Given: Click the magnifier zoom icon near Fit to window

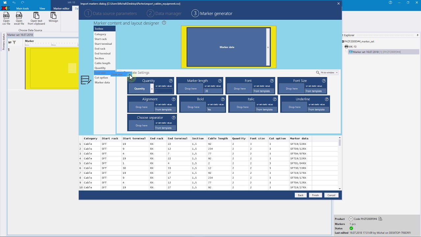Looking at the screenshot, I should click(318, 72).
